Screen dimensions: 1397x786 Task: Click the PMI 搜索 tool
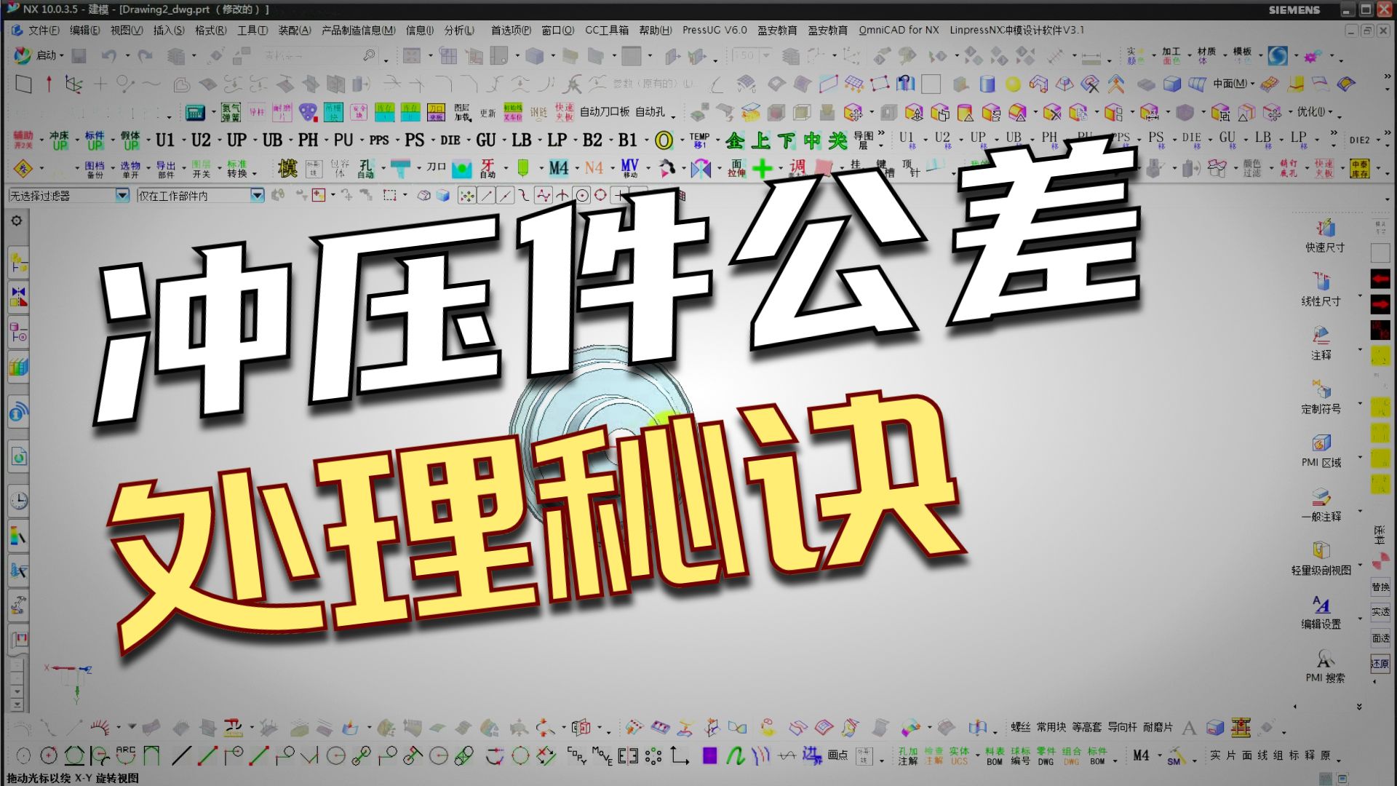pos(1324,667)
